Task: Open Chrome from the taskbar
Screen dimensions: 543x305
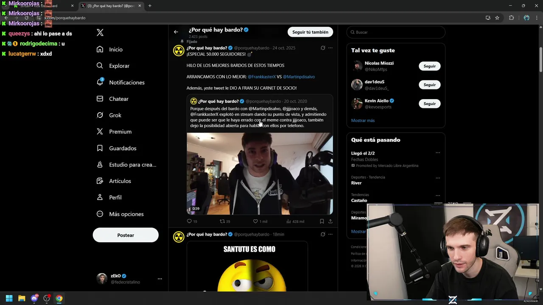Action: click(59, 298)
